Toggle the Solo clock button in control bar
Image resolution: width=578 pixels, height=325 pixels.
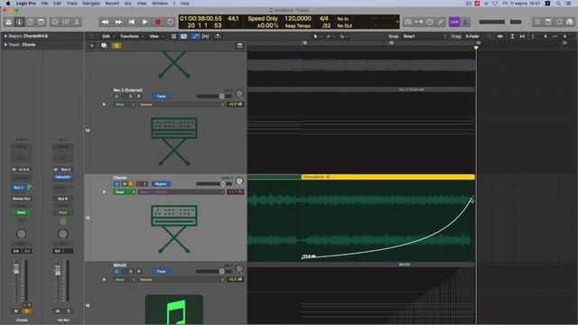[430, 22]
